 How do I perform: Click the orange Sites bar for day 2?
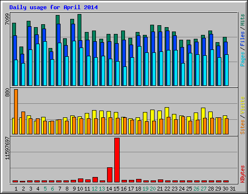pos(23,123)
